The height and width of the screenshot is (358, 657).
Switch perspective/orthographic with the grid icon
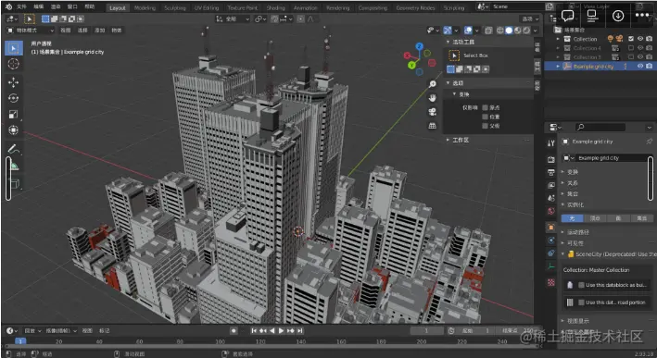433,126
